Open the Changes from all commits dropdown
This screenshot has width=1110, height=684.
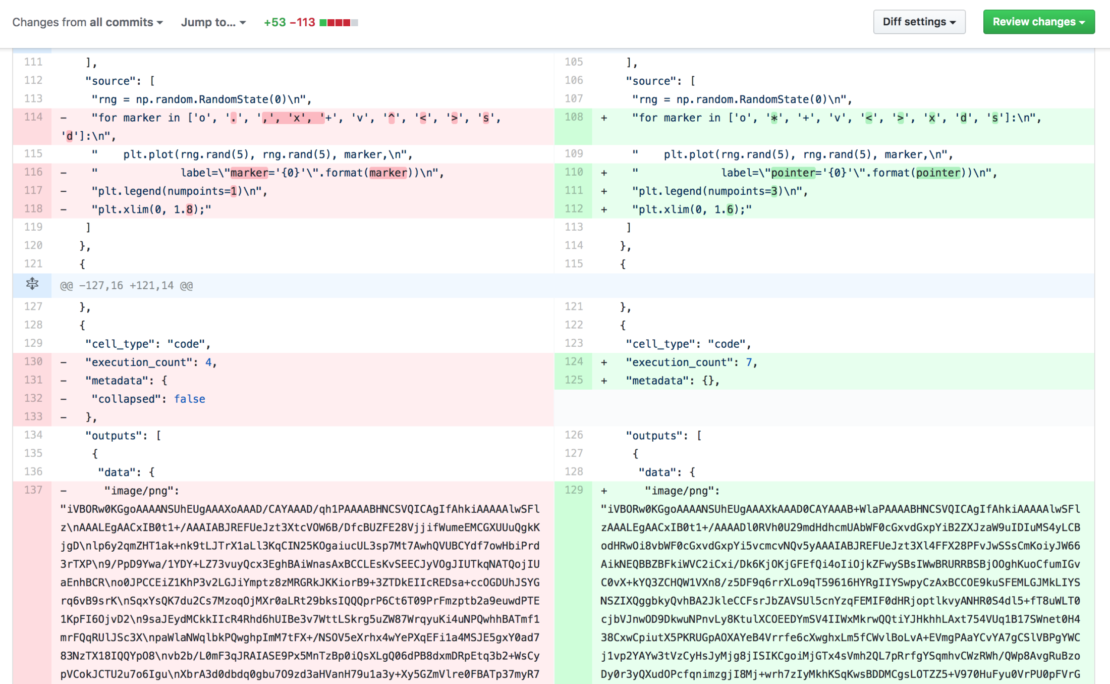point(87,22)
